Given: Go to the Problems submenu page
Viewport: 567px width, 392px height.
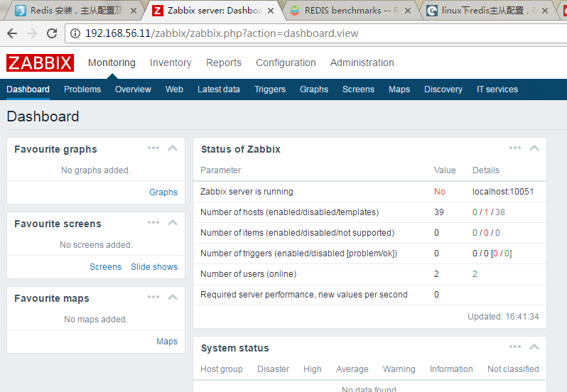Looking at the screenshot, I should tap(82, 89).
